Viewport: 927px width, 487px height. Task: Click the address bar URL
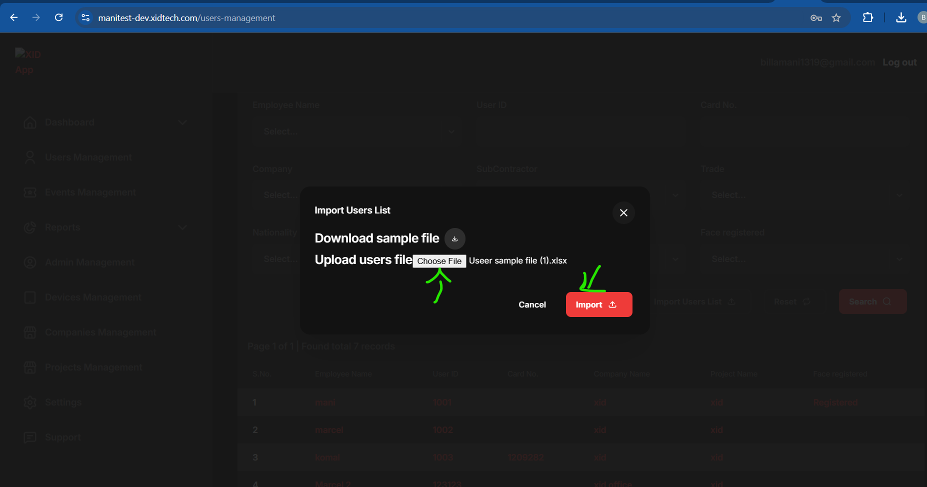point(186,18)
